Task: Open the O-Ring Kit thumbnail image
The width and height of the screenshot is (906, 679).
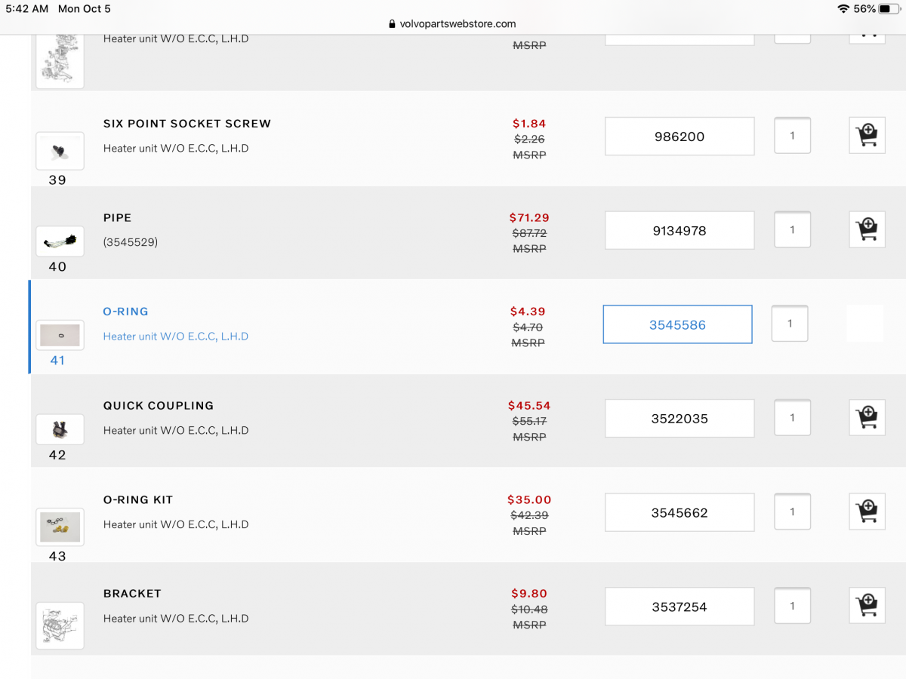Action: 60,527
